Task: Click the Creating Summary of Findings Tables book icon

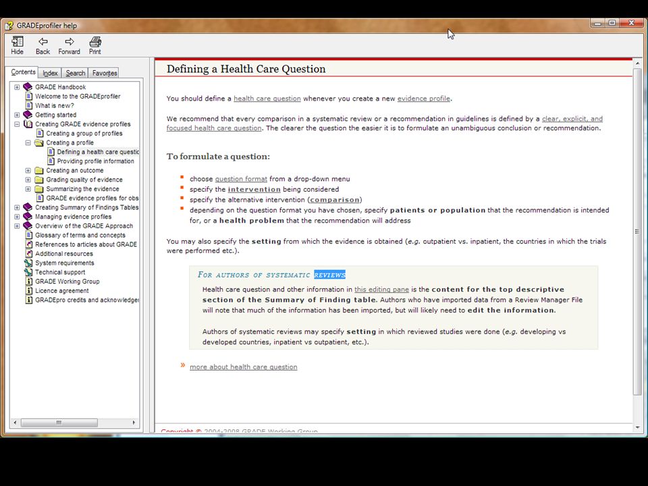Action: point(28,207)
